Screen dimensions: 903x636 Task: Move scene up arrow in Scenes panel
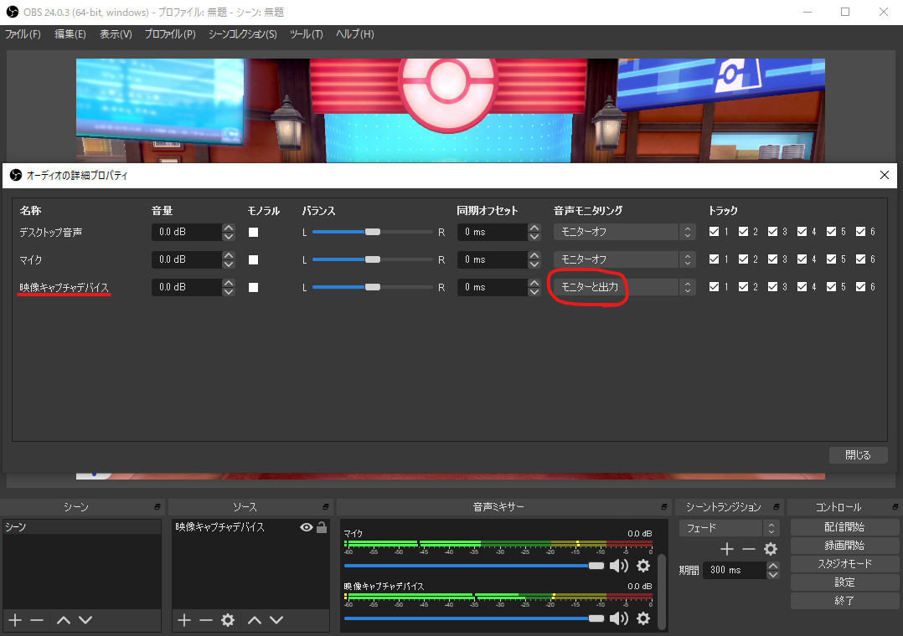point(64,620)
